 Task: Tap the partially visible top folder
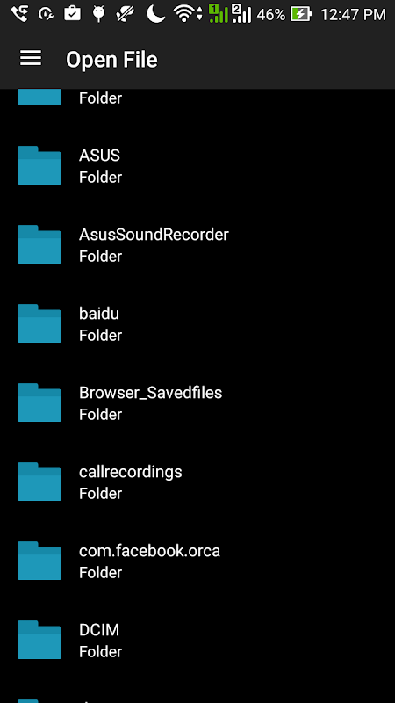click(197, 98)
